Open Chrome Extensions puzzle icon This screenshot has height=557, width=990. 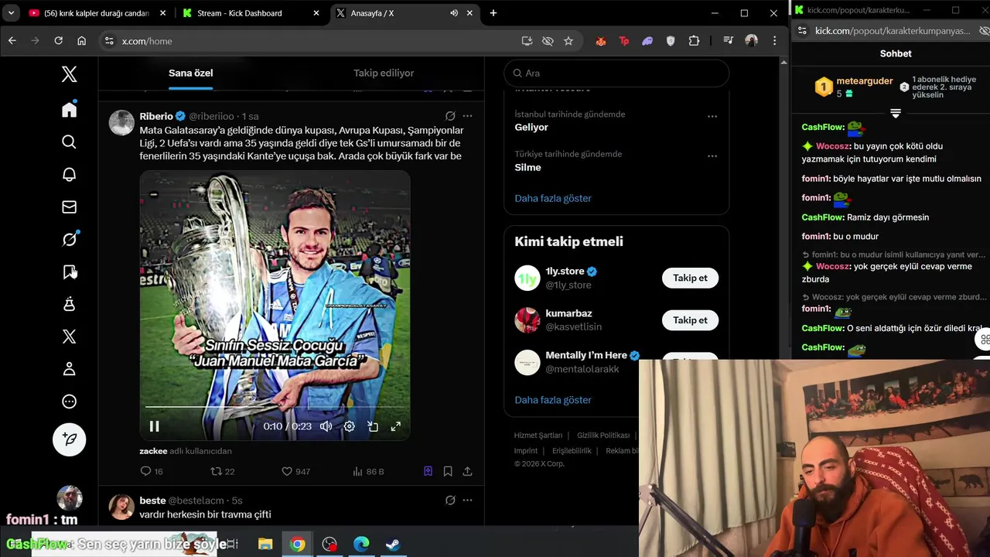pyautogui.click(x=694, y=41)
